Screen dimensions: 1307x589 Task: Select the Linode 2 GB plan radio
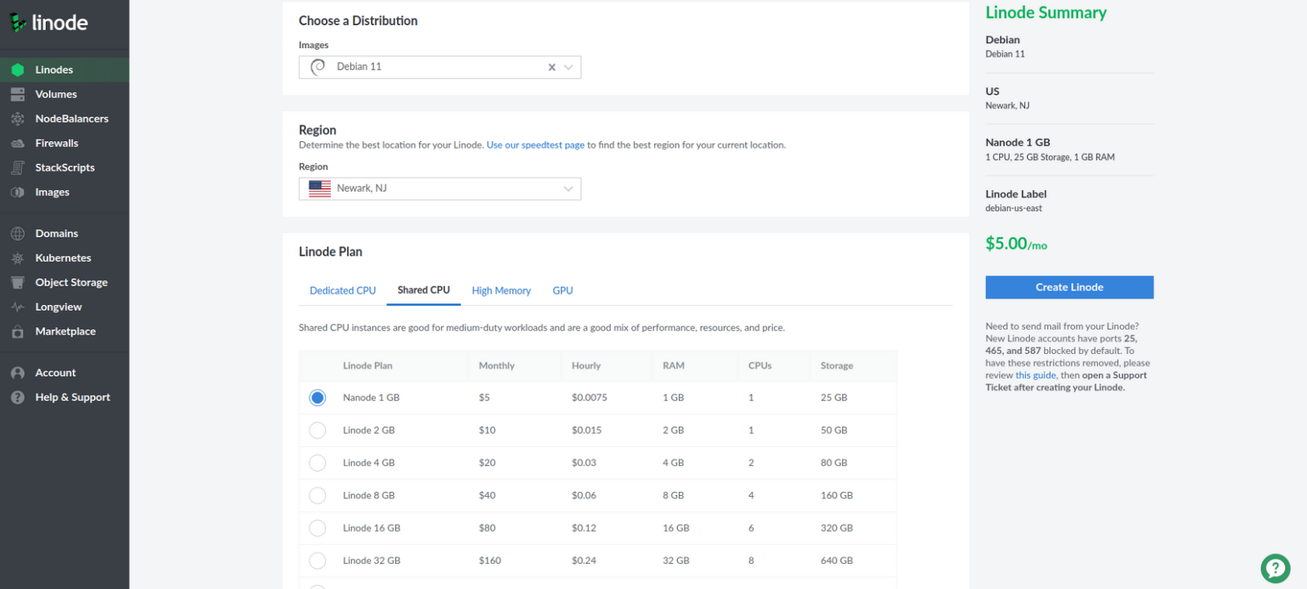tap(318, 431)
